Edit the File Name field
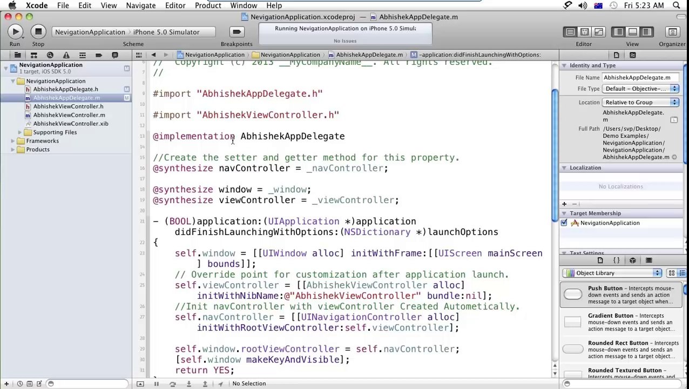This screenshot has width=689, height=389. click(640, 78)
